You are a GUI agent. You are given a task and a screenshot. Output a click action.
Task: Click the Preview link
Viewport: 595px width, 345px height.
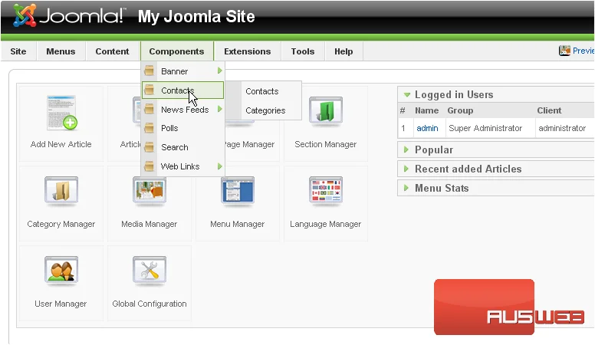583,51
